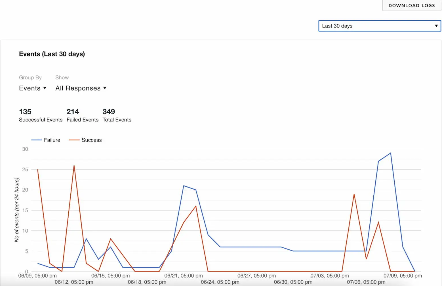The height and width of the screenshot is (286, 442).
Task: Open the Show All Responses dropdown
Action: click(81, 88)
